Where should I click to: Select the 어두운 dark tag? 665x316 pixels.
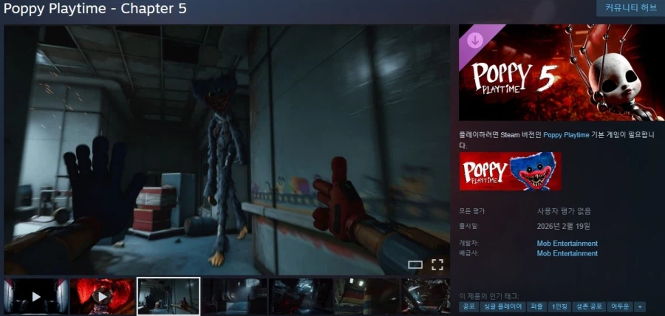point(620,306)
